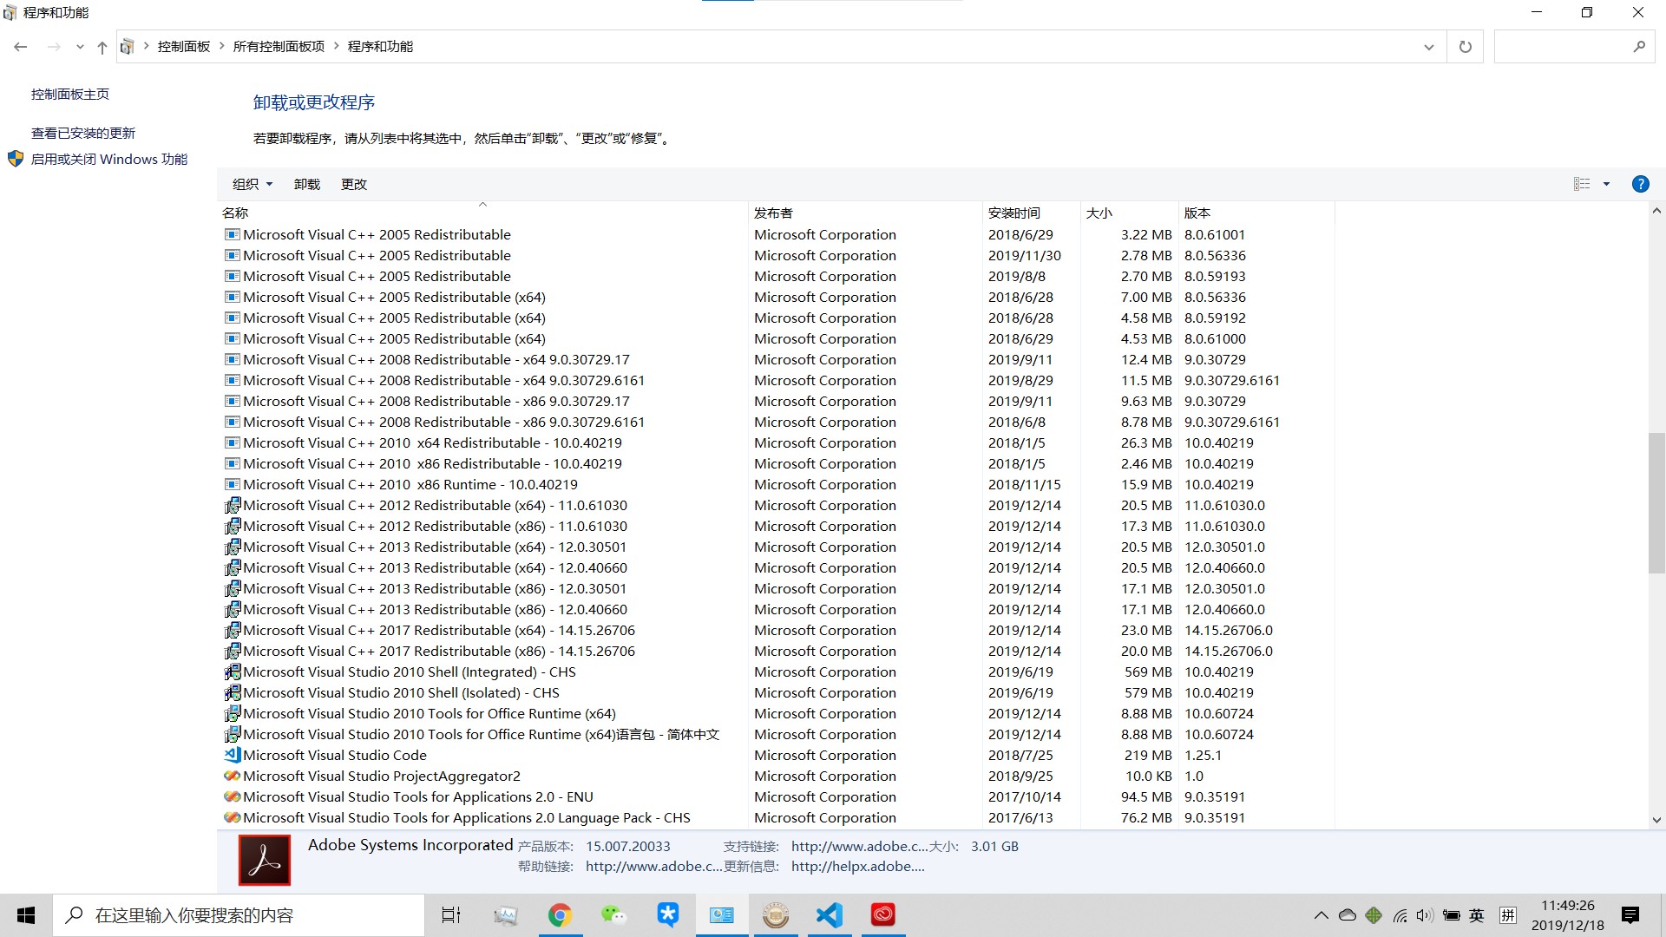The image size is (1666, 937).
Task: Toggle the 英 input language indicator
Action: coord(1477,915)
